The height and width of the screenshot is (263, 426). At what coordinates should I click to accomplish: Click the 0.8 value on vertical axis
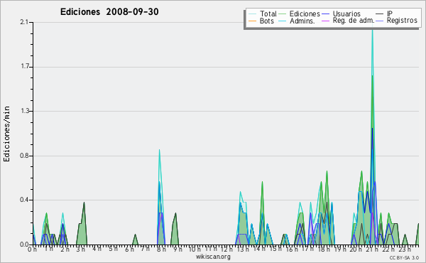[24, 156]
